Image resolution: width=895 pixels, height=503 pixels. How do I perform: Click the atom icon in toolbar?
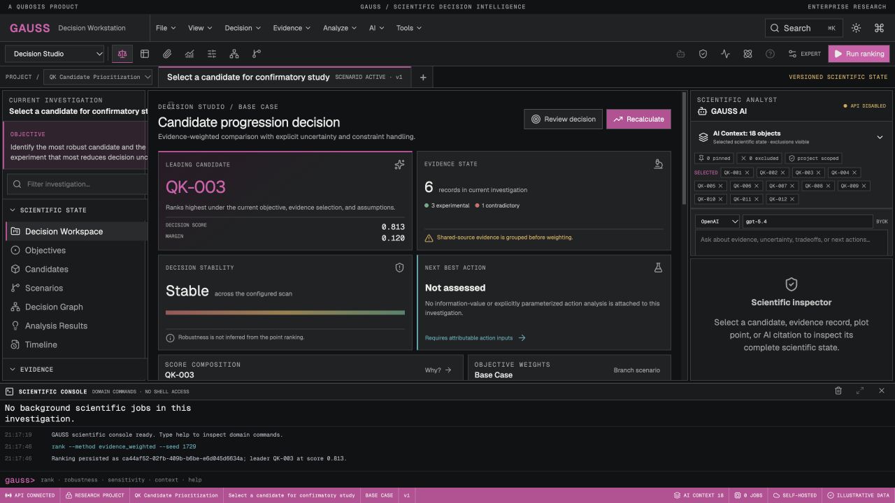(747, 54)
